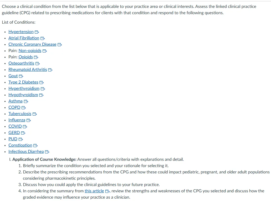Click external-link icon next to COVID
This screenshot has height=201, width=271.
coord(25,127)
